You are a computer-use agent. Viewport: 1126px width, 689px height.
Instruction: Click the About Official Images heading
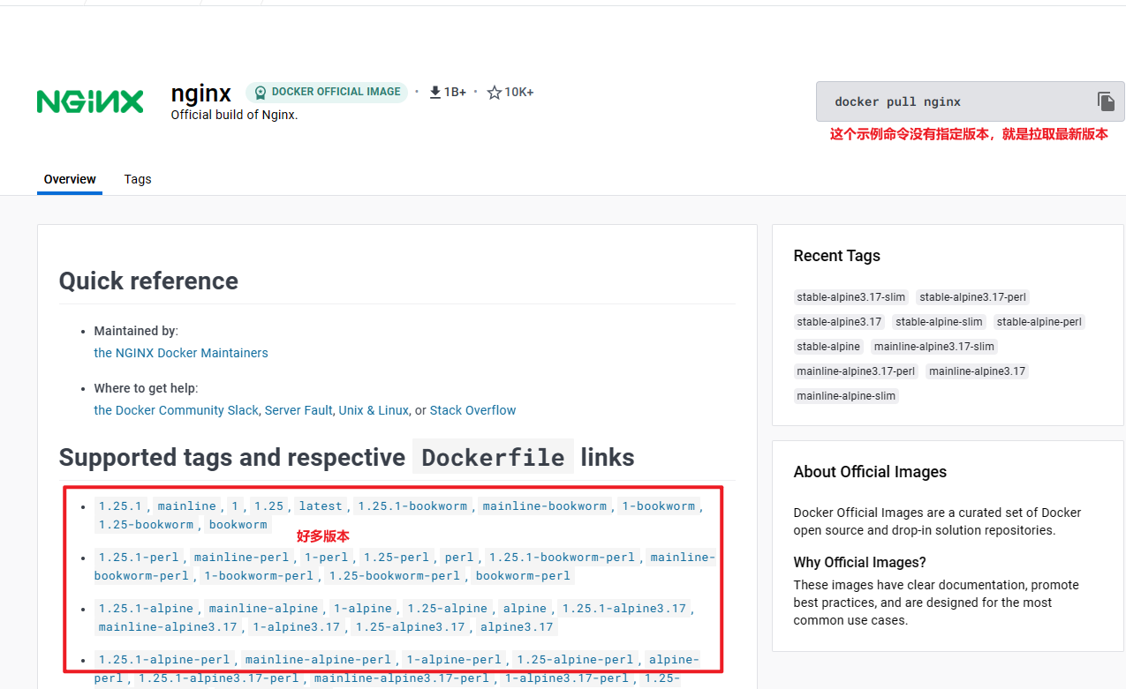point(870,472)
